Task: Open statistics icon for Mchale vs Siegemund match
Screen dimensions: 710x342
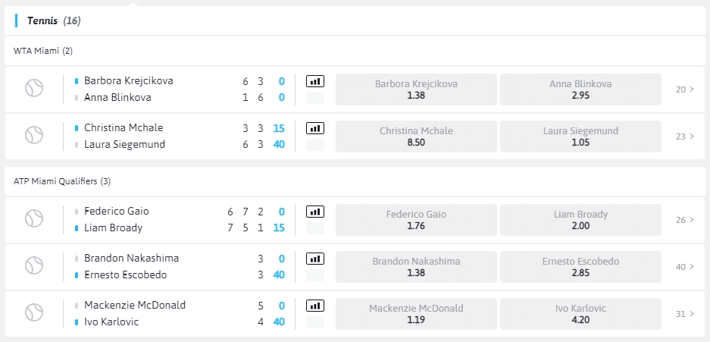Action: pos(314,127)
